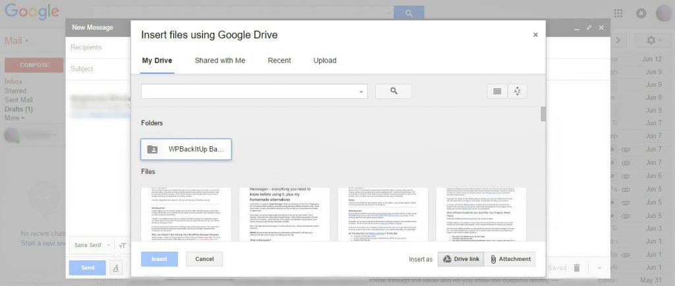Open the text size menu

point(123,245)
